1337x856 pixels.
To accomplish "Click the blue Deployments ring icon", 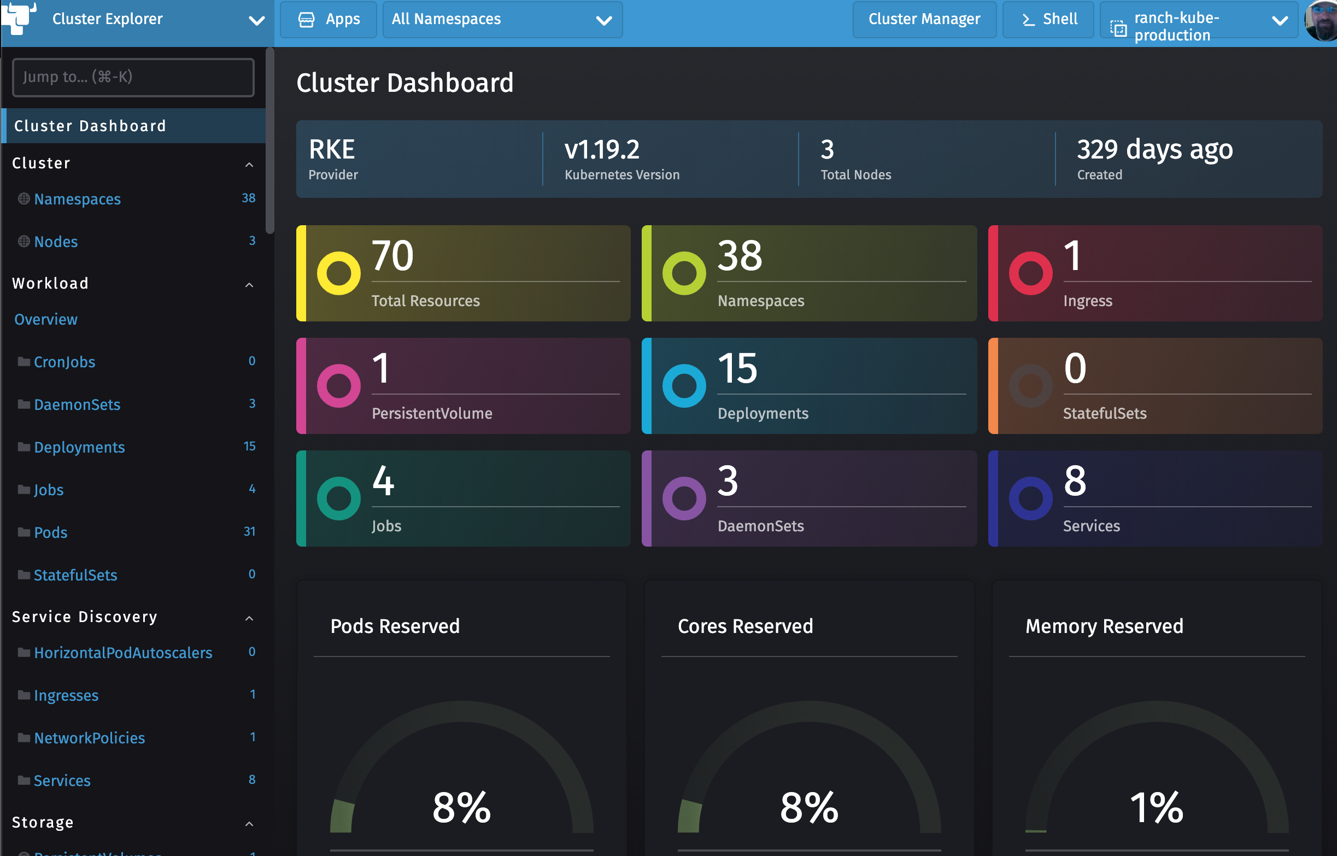I will pos(684,386).
